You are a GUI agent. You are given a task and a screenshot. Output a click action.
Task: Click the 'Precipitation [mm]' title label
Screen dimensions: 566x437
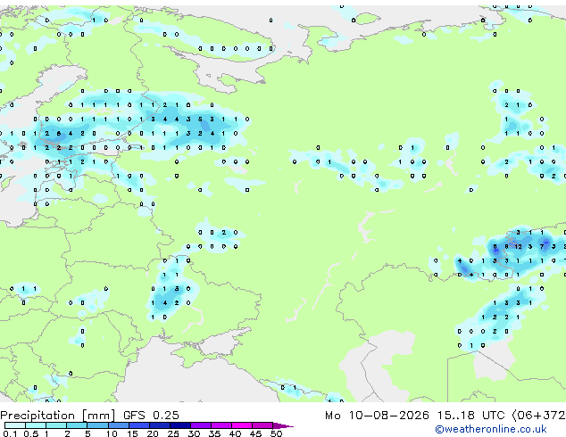tap(58, 416)
